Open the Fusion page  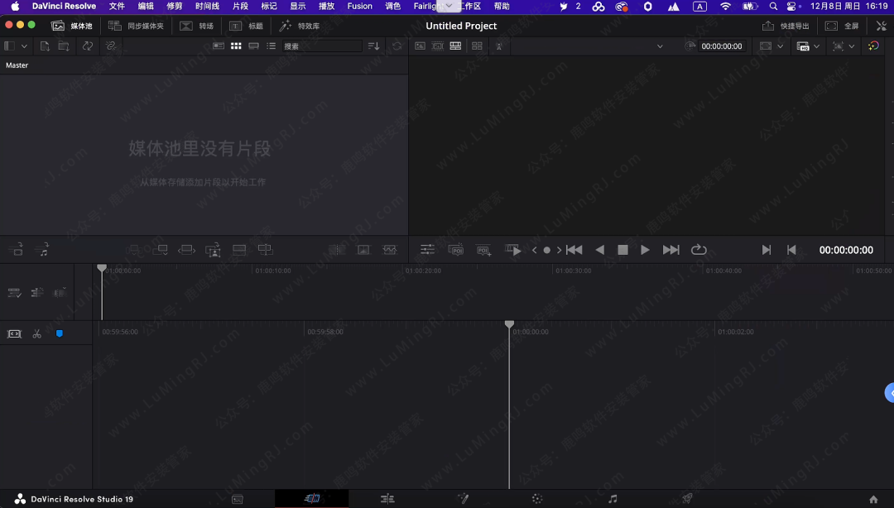[x=464, y=498]
